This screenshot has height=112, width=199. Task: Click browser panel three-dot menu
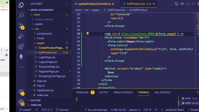click(1, 50)
